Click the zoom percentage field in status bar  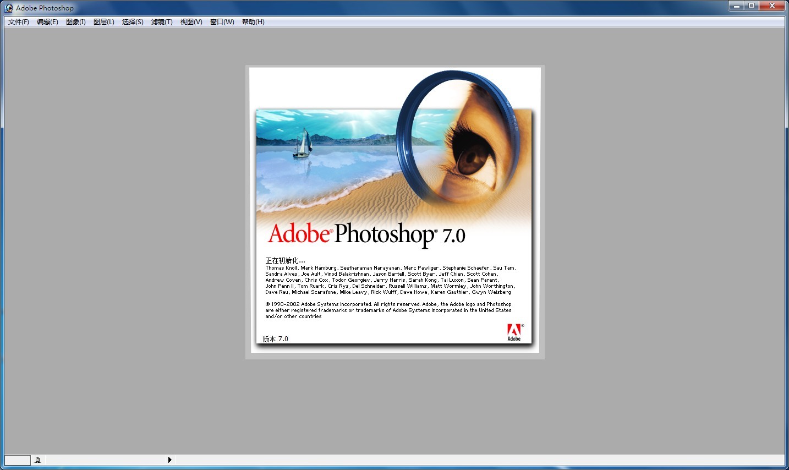18,460
